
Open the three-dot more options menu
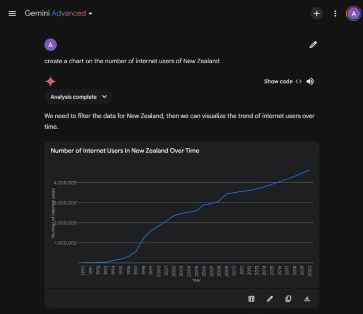335,13
